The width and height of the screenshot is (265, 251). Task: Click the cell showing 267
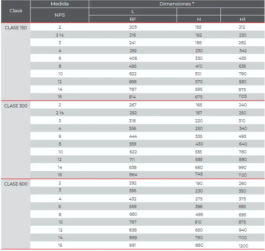(x=133, y=105)
